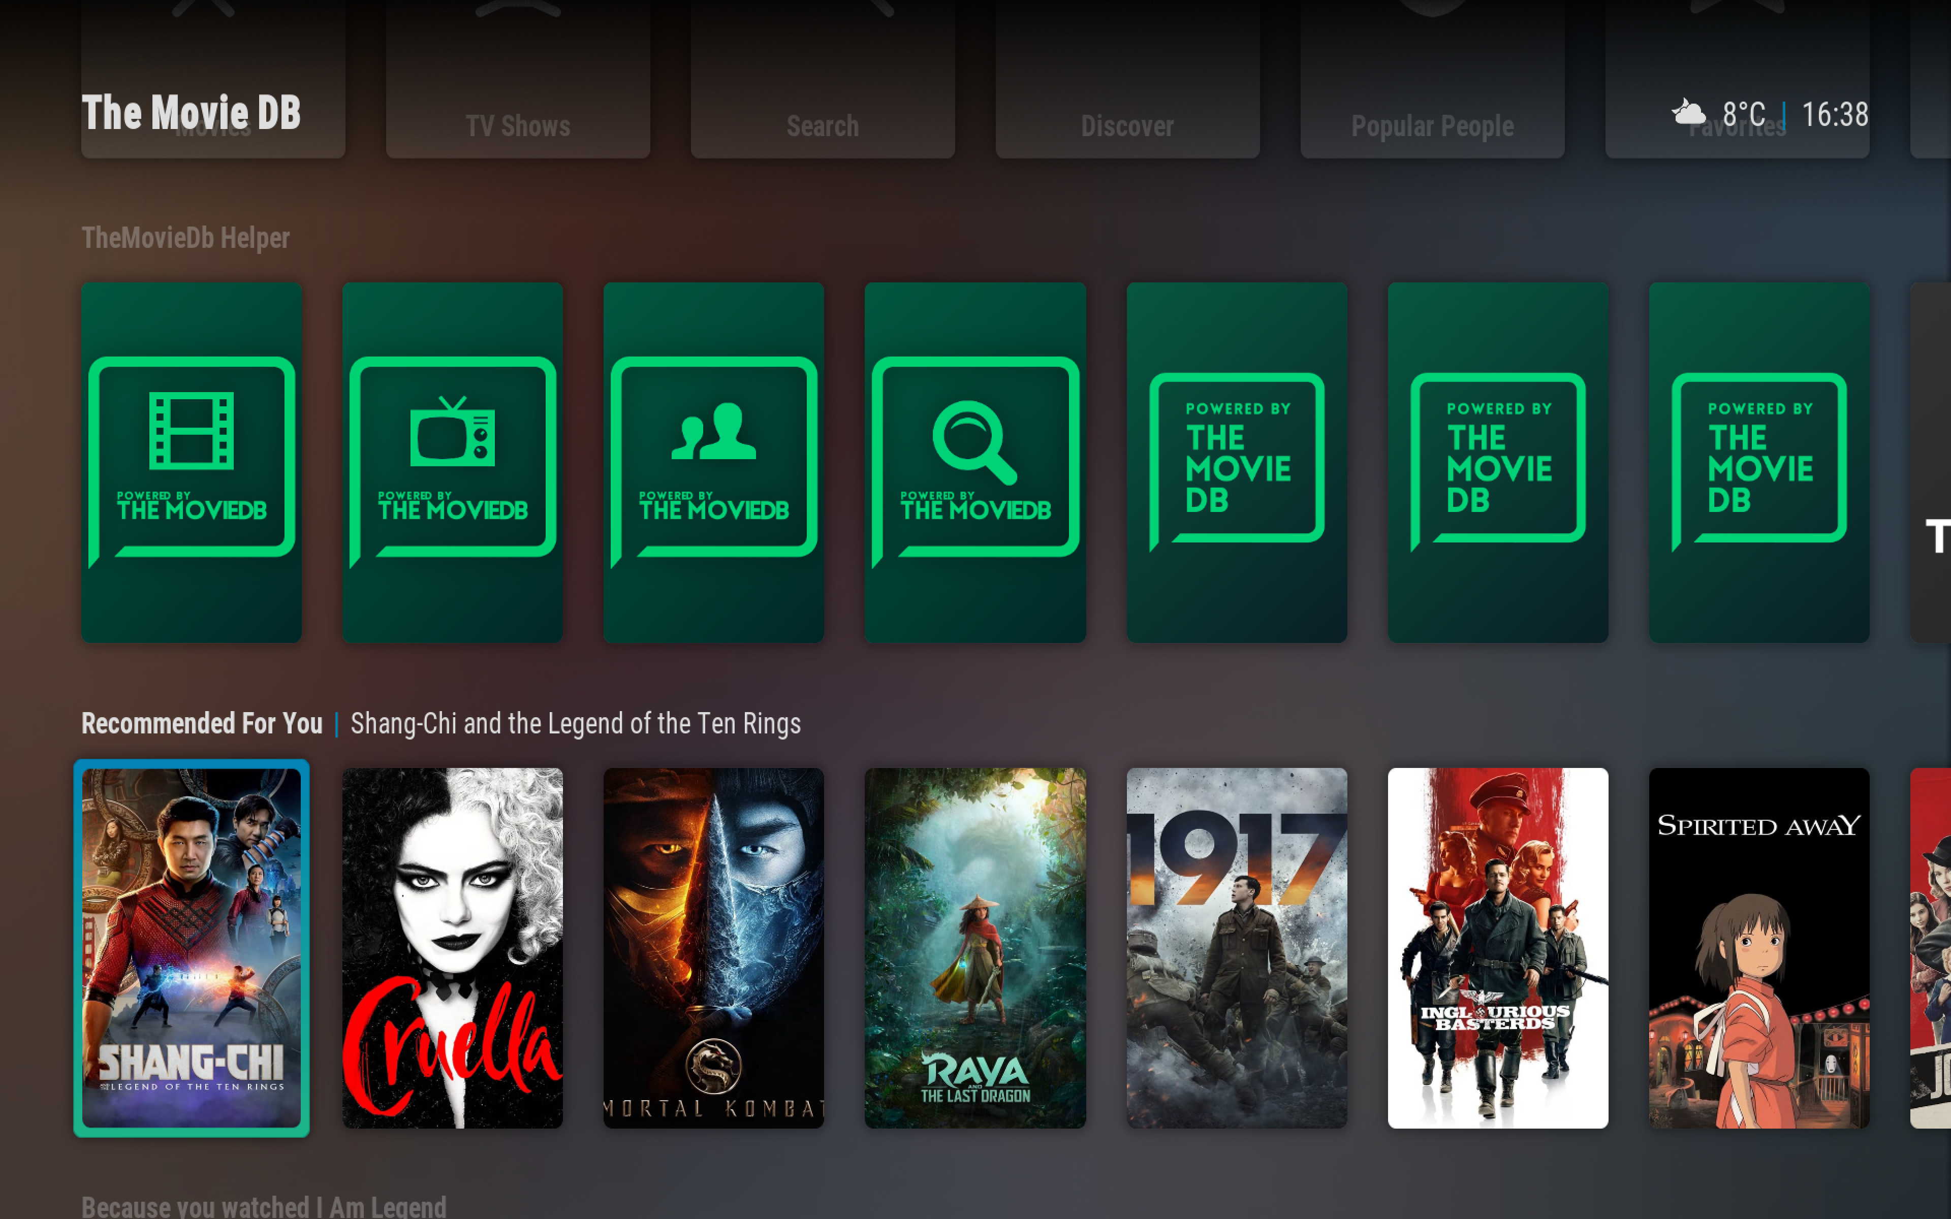This screenshot has width=1951, height=1219.
Task: Choose the Mortal Kombat poster
Action: (713, 948)
